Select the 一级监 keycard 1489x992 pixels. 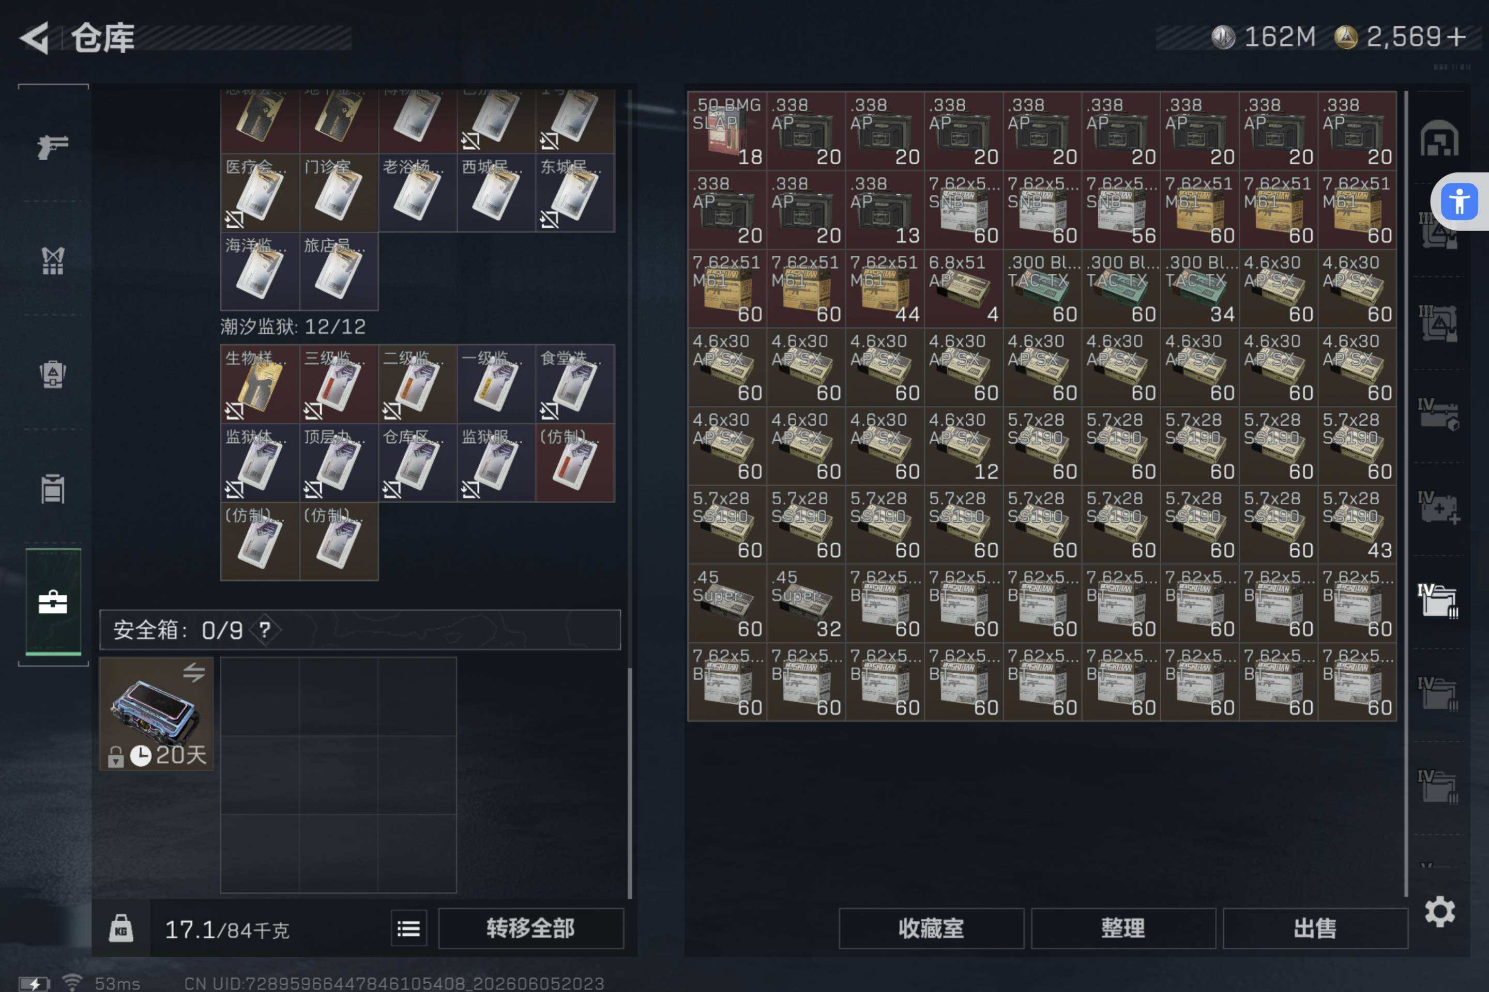[496, 383]
